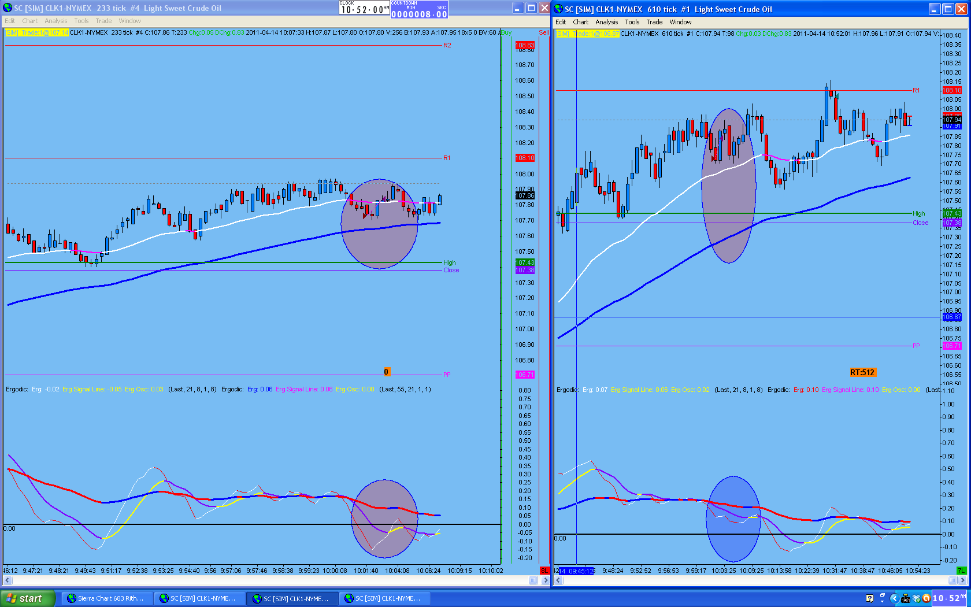Click the green 107.43 High price label in the 233 tick chart

[525, 262]
